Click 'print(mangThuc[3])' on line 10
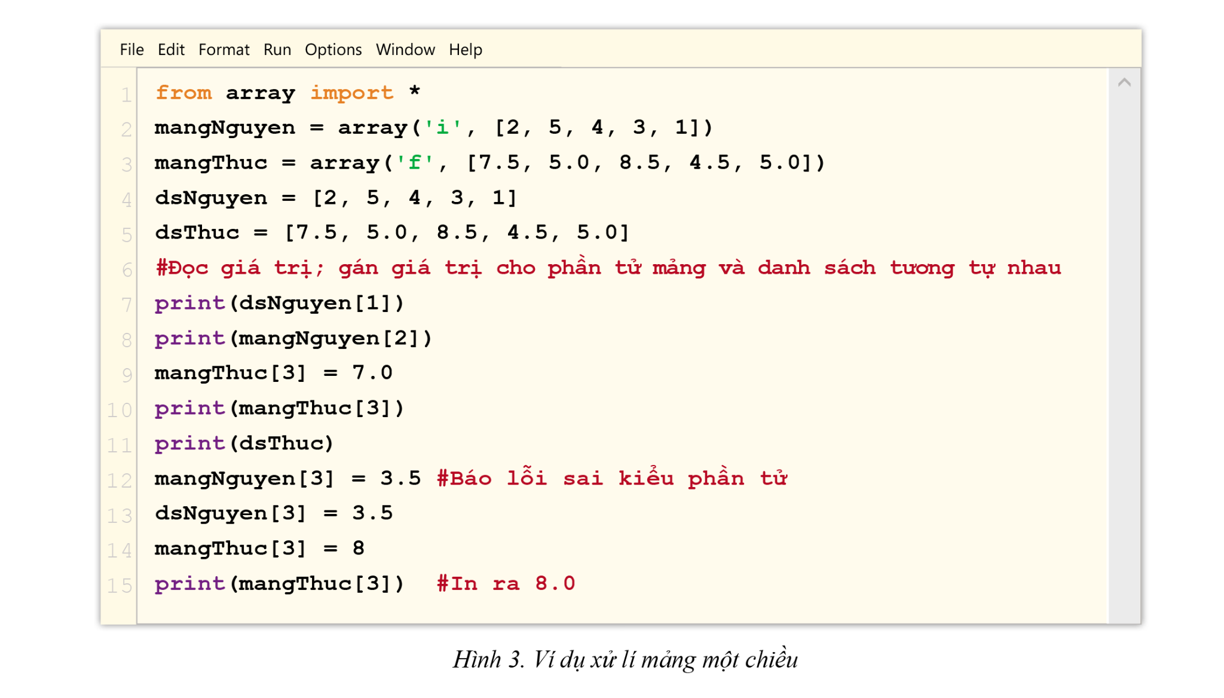Image resolution: width=1224 pixels, height=698 pixels. [279, 408]
